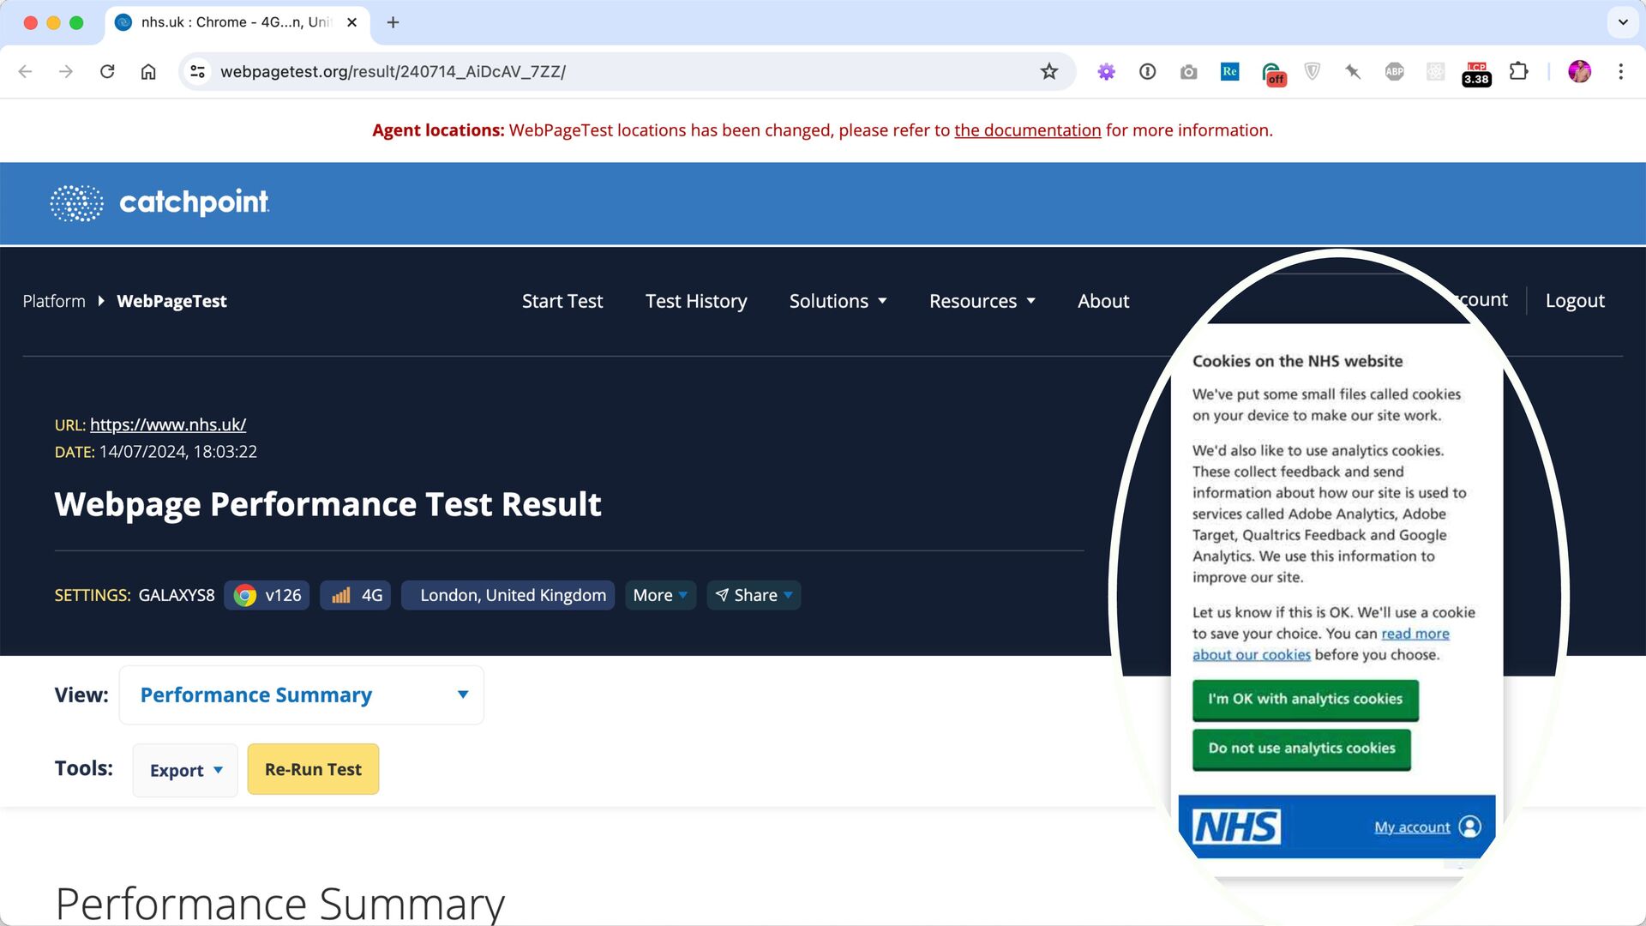Viewport: 1646px width, 926px height.
Task: Open Chrome's three-dot menu
Action: [x=1620, y=71]
